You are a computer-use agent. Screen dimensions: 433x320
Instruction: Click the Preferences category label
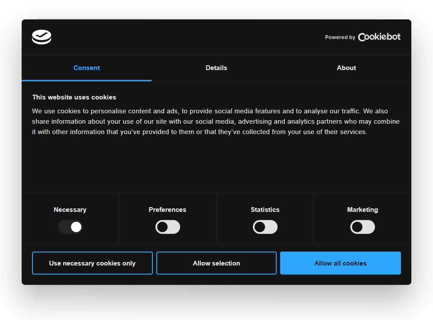(168, 210)
